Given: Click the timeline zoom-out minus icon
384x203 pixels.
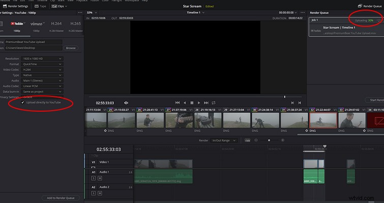Looking at the screenshot, I should click(256, 140).
